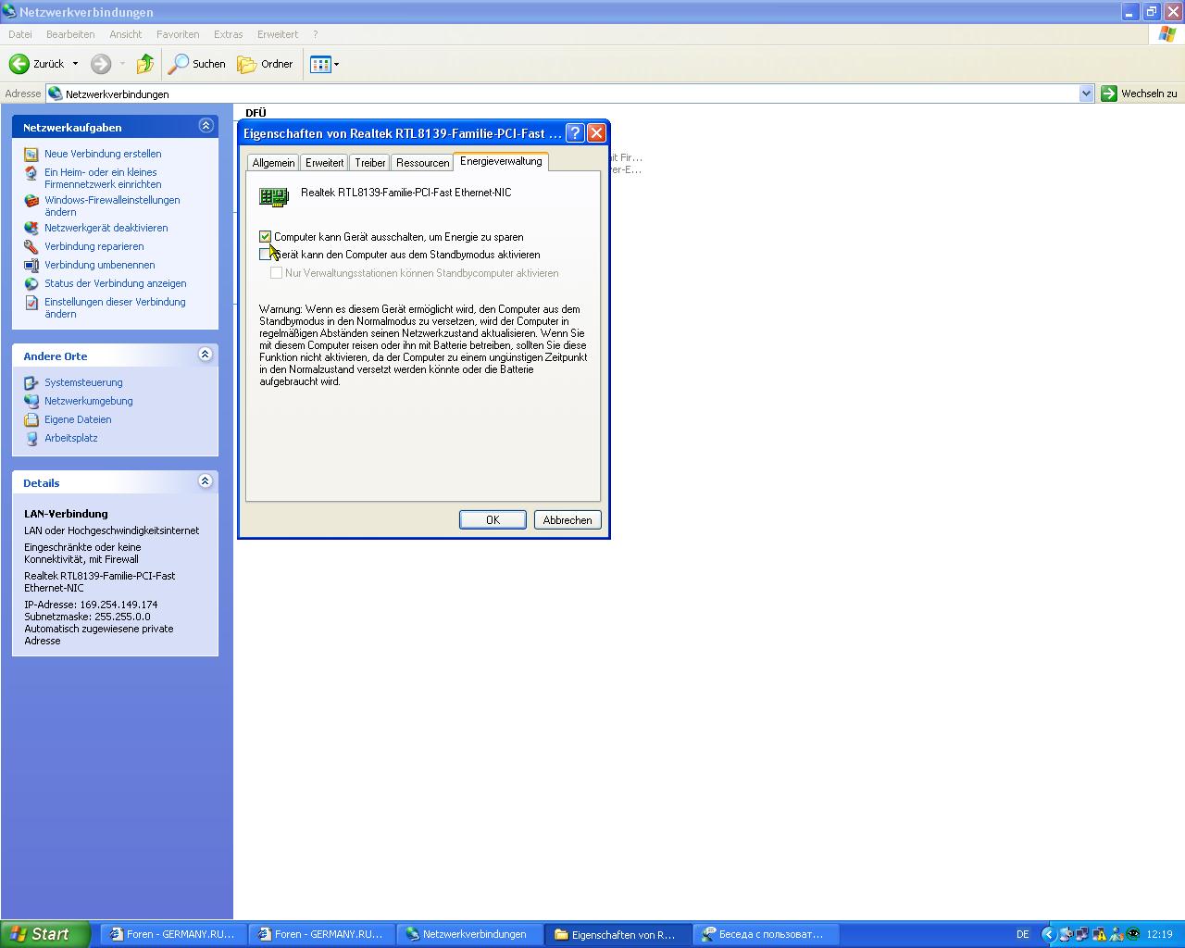The width and height of the screenshot is (1185, 948).
Task: Click the Verbindung umbenennen icon
Action: click(31, 265)
